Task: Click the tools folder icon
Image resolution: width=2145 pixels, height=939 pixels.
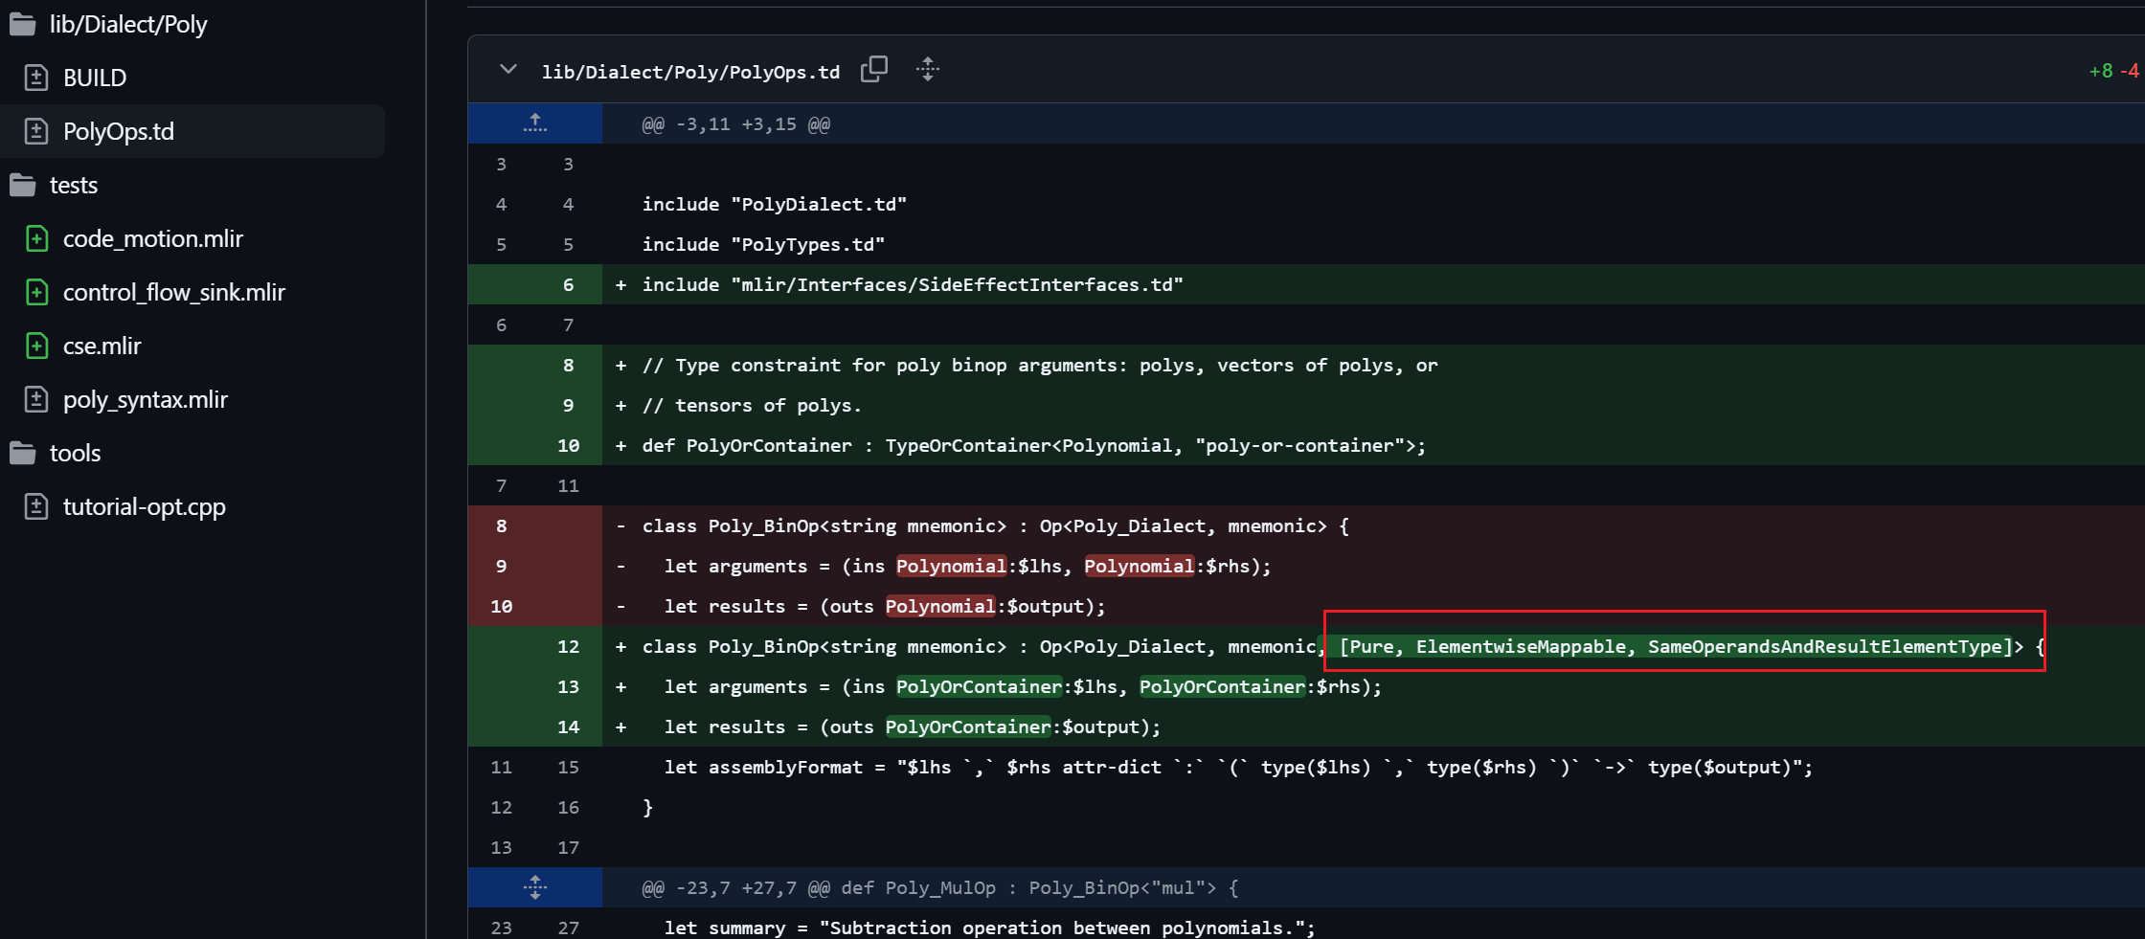Action: click(23, 453)
